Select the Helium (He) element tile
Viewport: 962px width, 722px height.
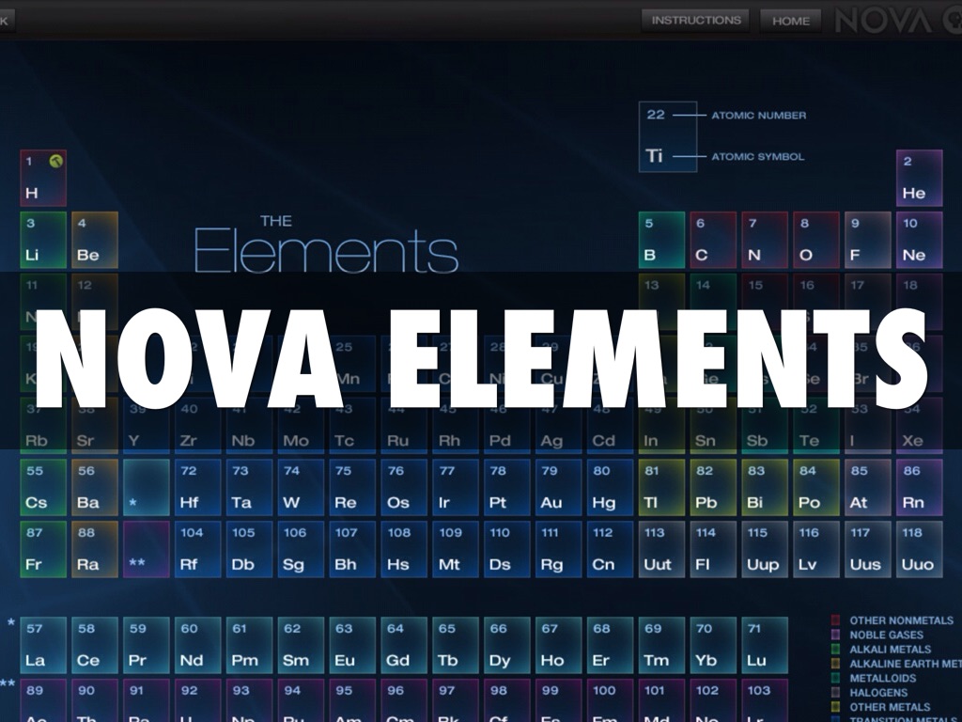click(x=919, y=178)
